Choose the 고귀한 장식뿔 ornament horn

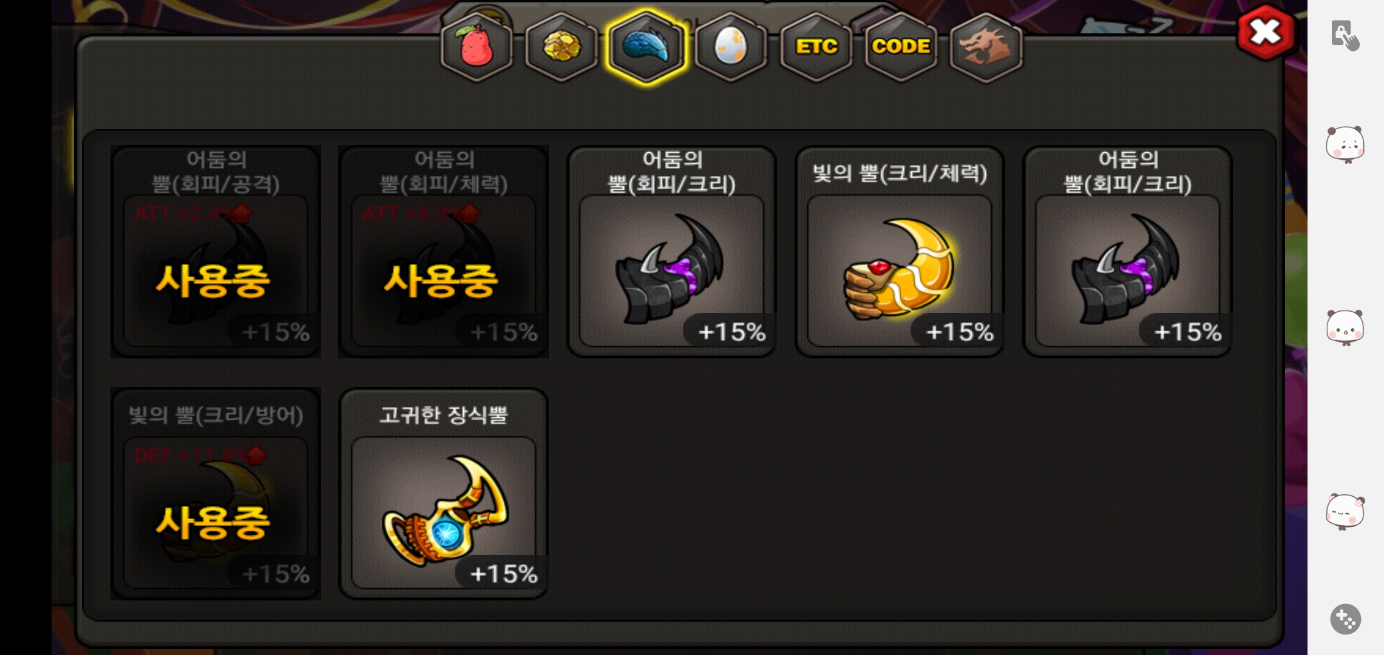443,494
